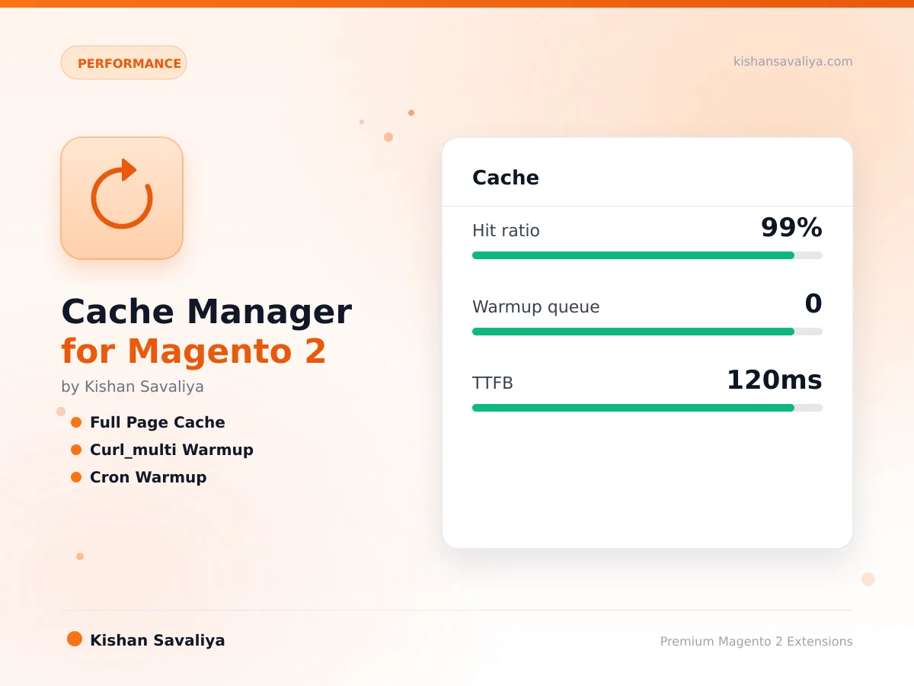
Task: Click the orange bullet beside Full Page Cache
Action: (76, 422)
